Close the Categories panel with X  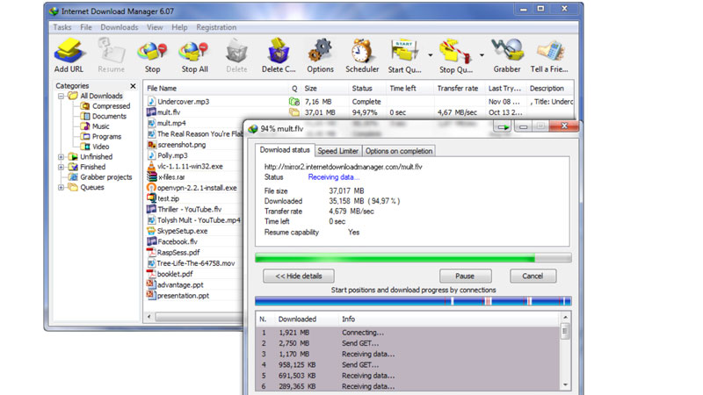point(133,85)
